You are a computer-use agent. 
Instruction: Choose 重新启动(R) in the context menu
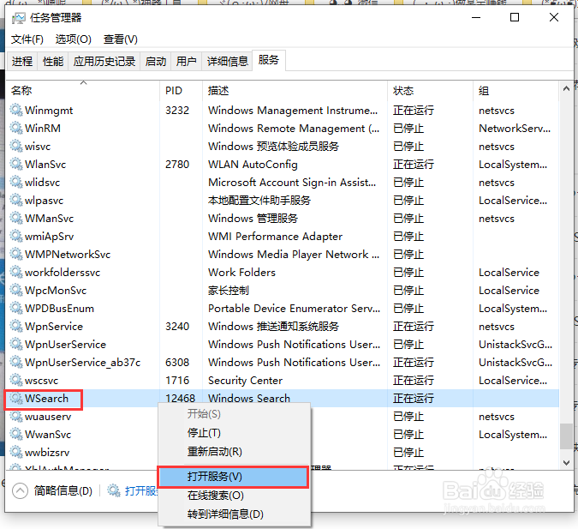[x=235, y=451]
